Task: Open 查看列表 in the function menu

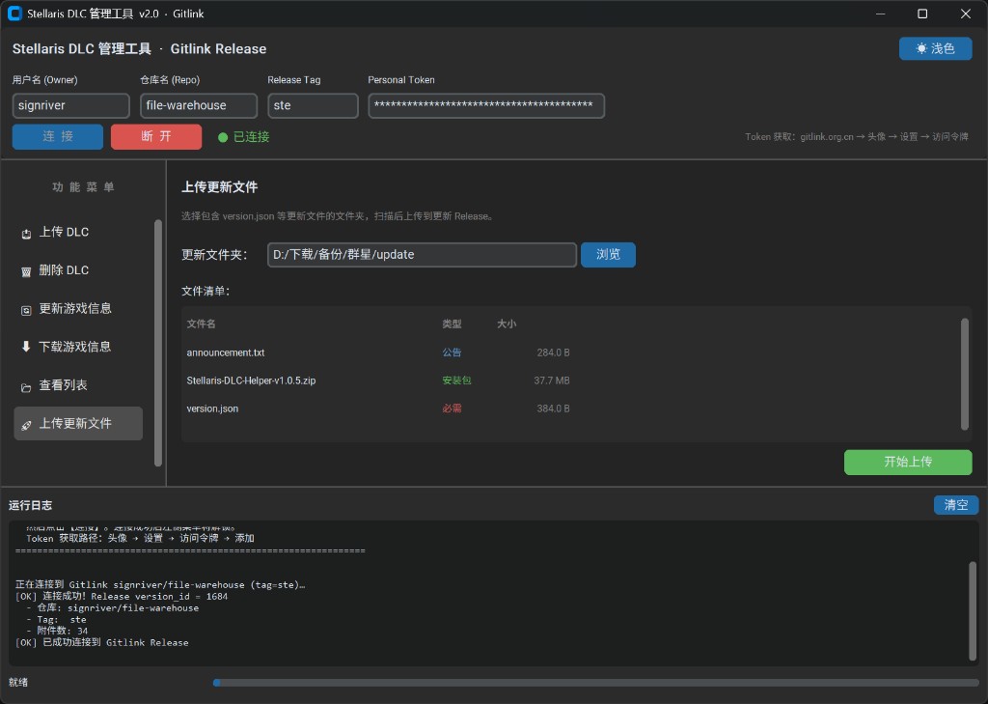Action: pos(78,385)
